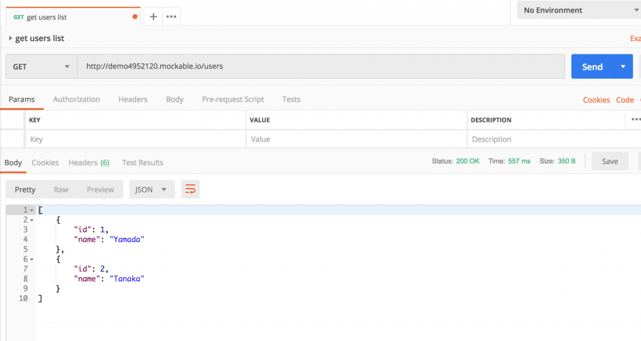
Task: Click the VALUE column header
Action: click(x=260, y=120)
